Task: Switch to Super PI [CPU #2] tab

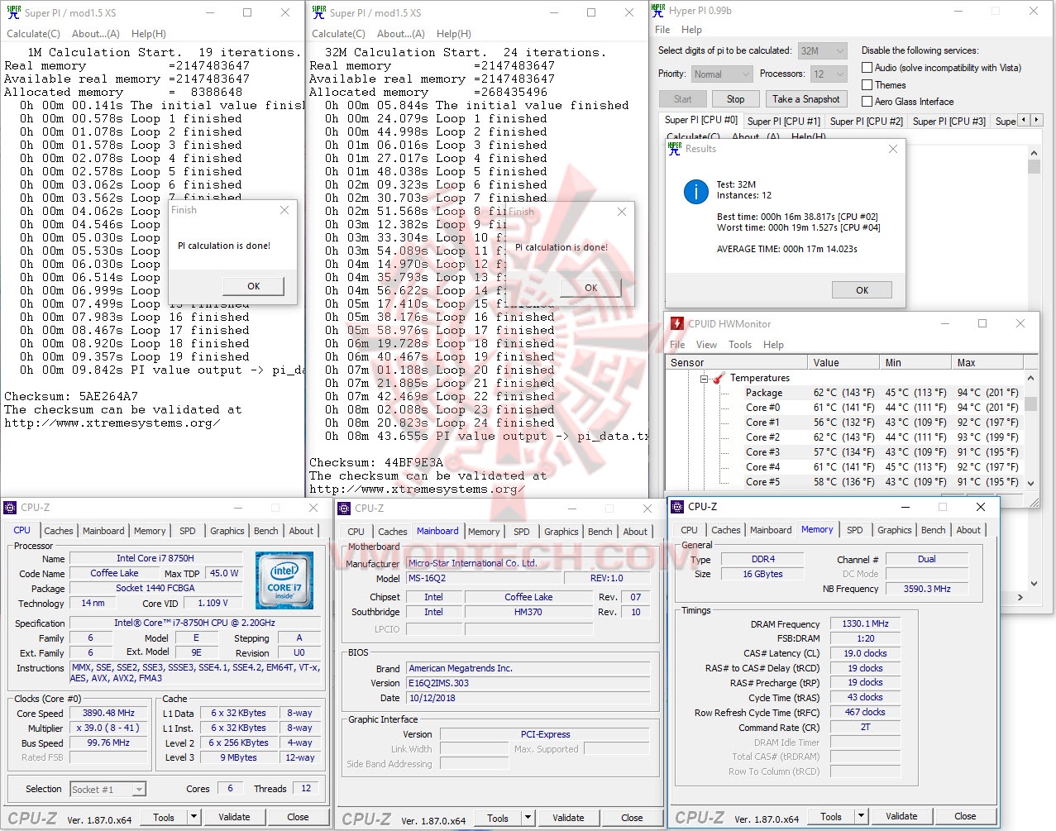Action: pyautogui.click(x=867, y=121)
